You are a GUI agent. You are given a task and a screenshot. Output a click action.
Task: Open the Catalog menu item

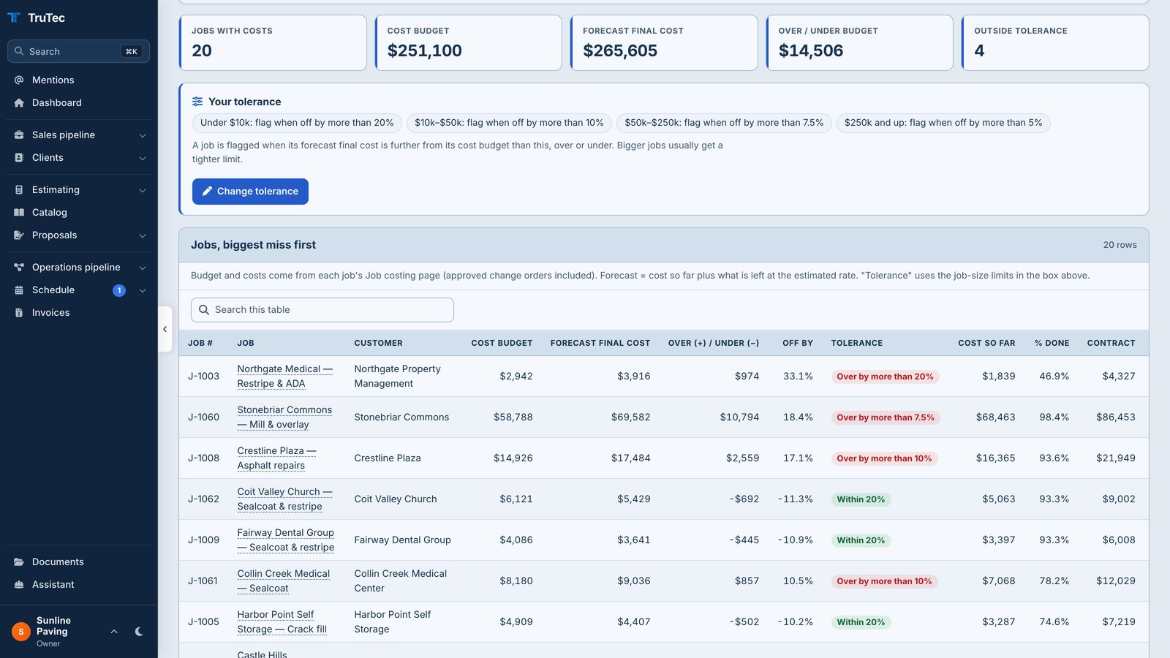[78, 212]
